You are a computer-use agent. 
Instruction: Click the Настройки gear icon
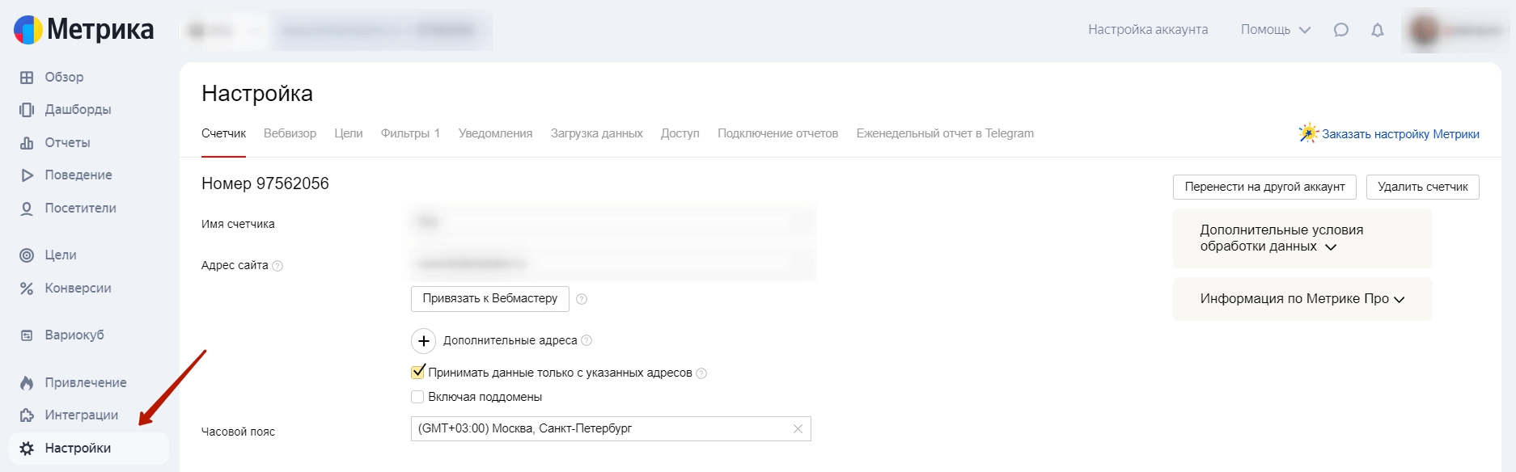[27, 449]
